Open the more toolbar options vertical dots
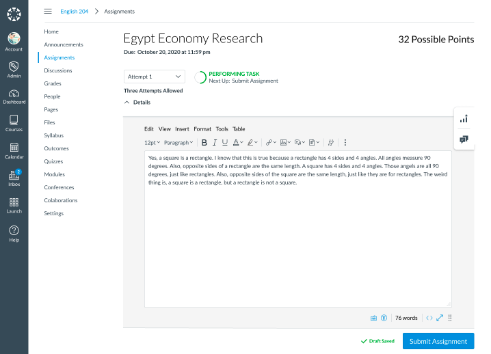 pos(345,143)
